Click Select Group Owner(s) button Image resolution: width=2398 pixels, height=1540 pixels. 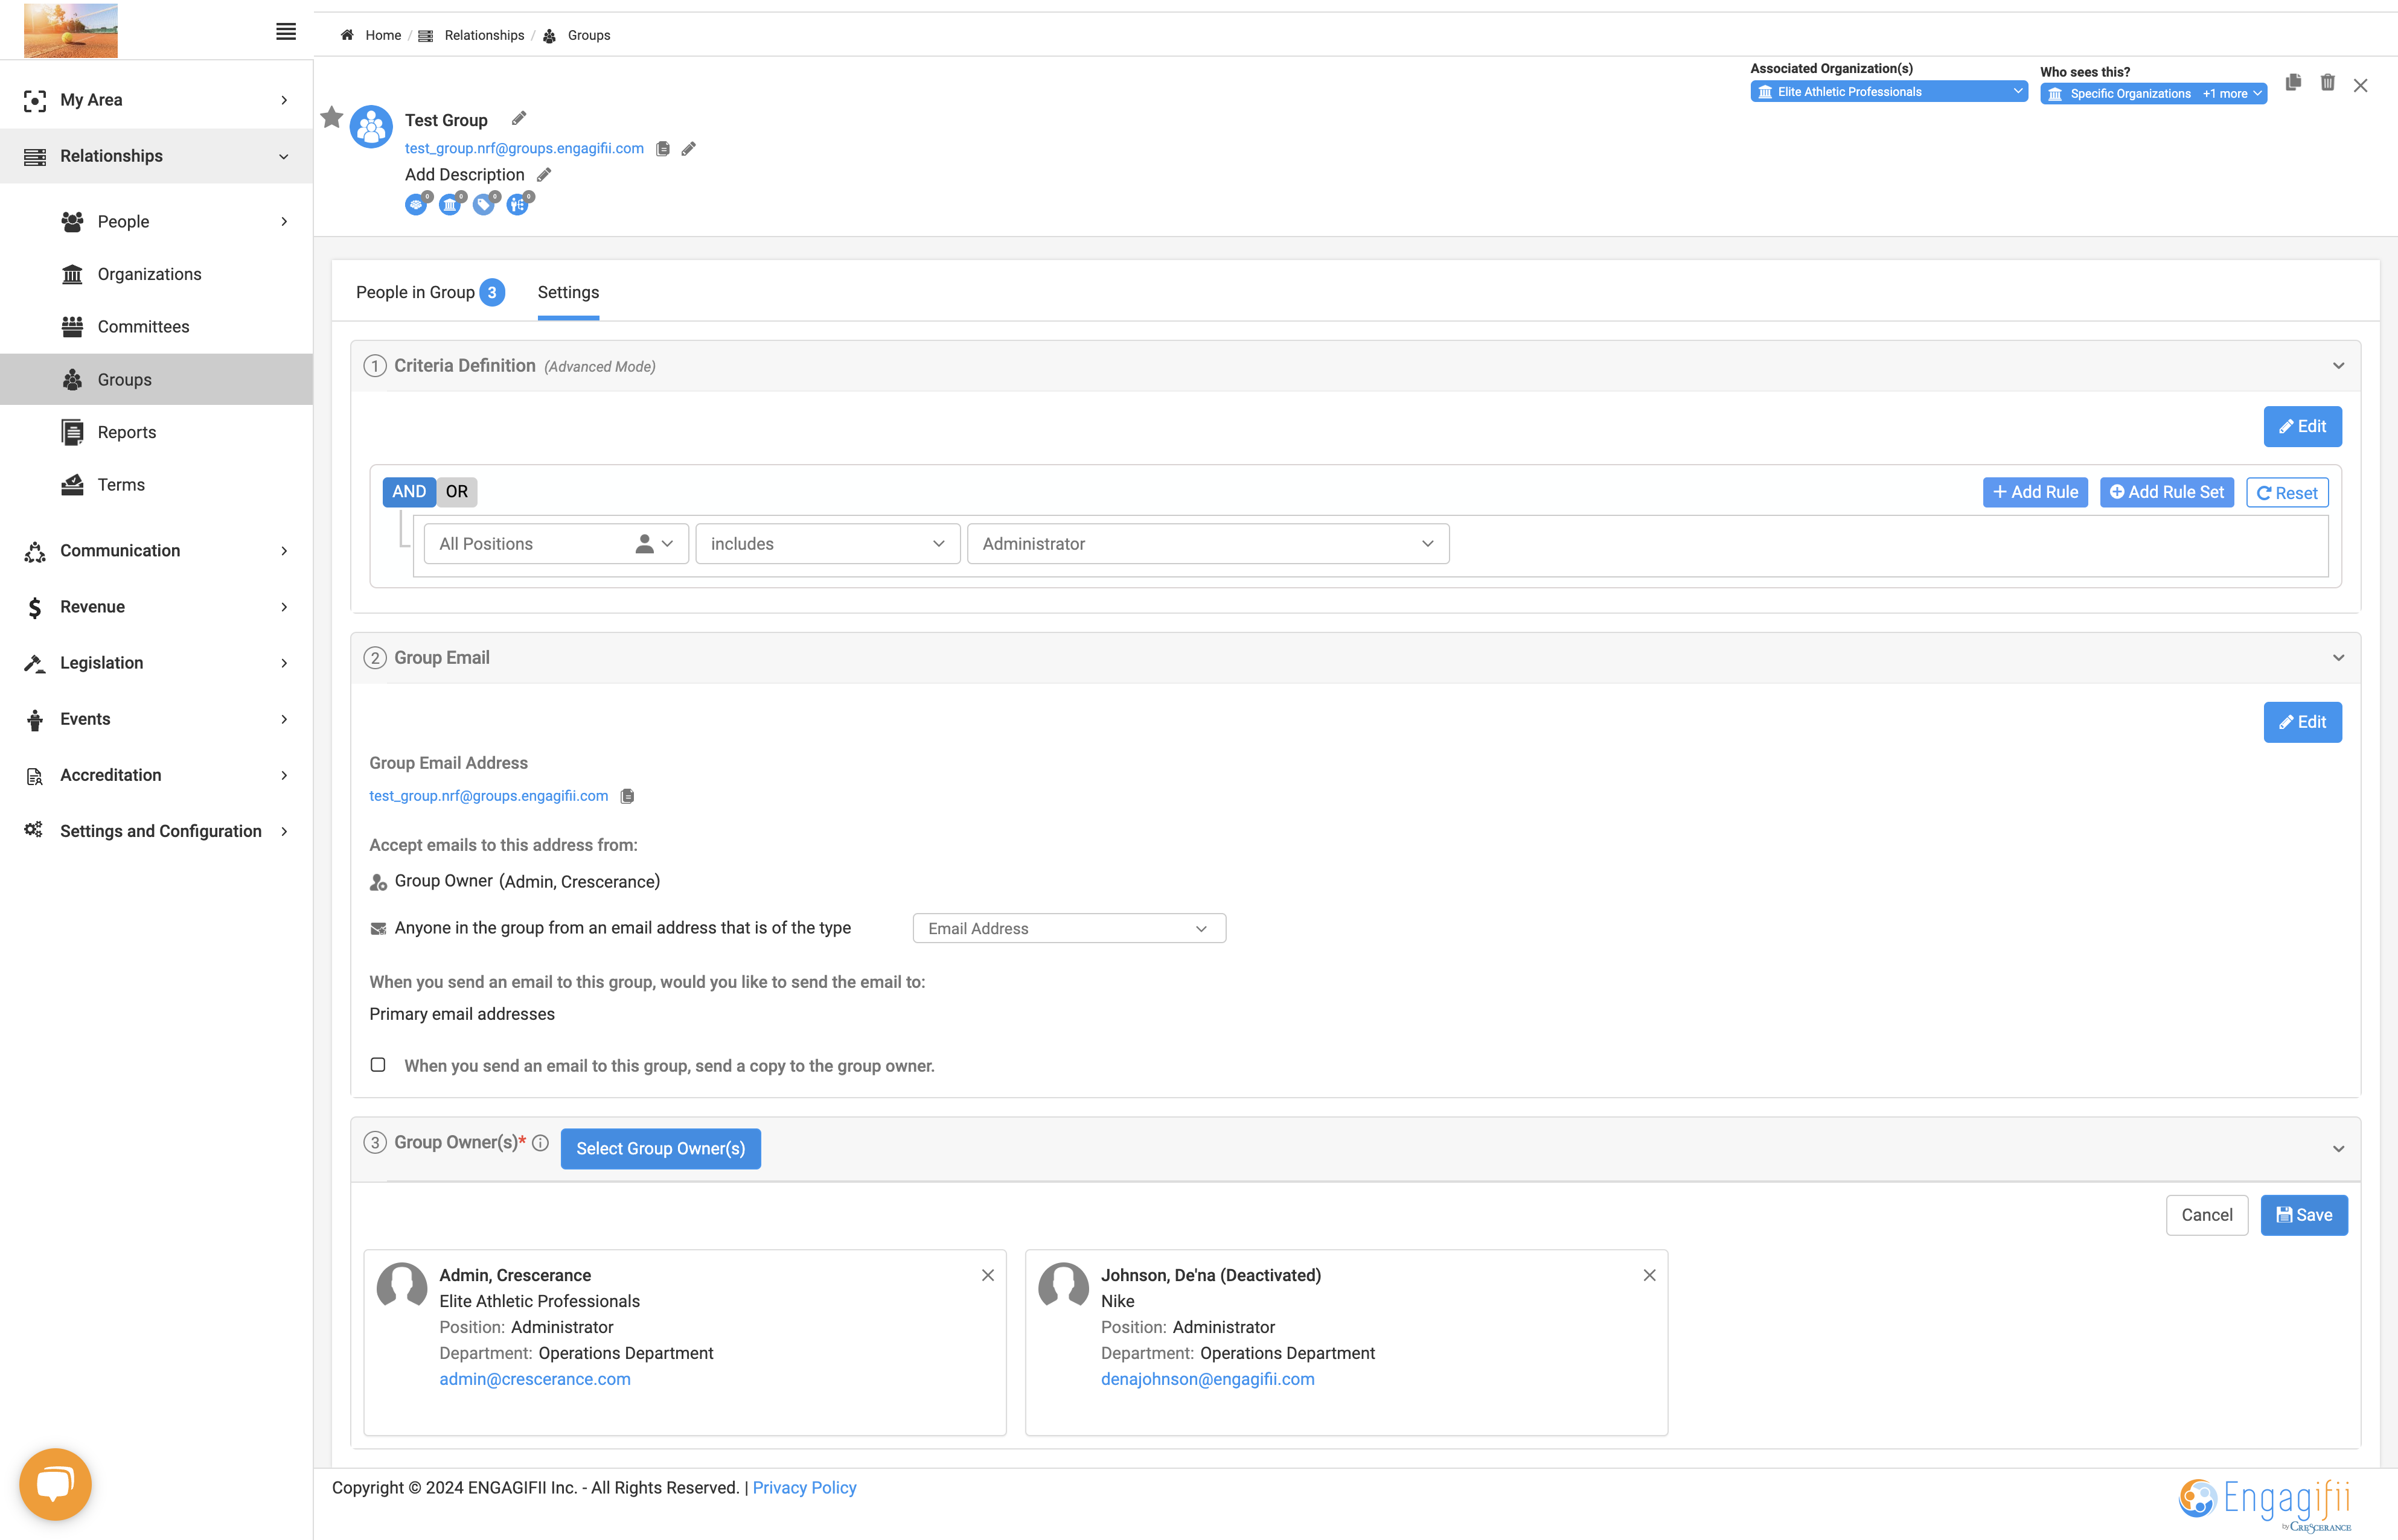point(660,1149)
